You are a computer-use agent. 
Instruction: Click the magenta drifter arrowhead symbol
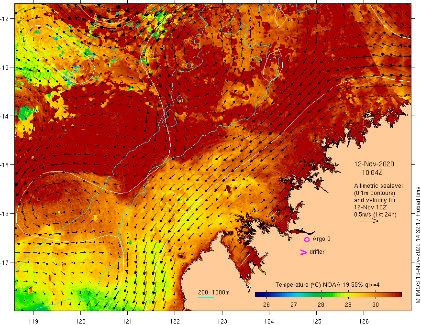pyautogui.click(x=303, y=252)
